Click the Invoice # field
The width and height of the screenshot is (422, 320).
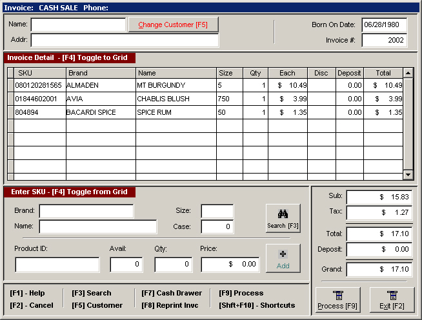[385, 41]
